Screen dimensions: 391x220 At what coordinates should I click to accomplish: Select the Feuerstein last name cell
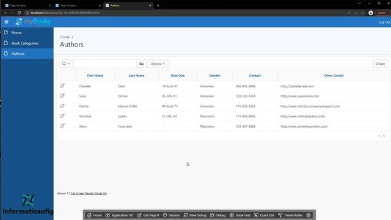[x=125, y=127]
